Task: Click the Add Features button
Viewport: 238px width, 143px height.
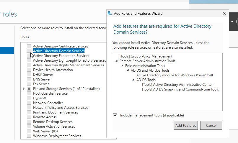Action: point(186,125)
